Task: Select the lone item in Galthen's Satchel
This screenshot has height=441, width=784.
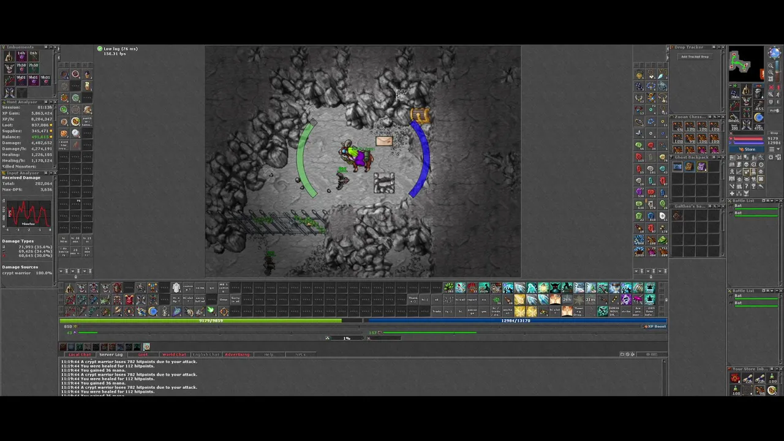Action: pos(677,216)
